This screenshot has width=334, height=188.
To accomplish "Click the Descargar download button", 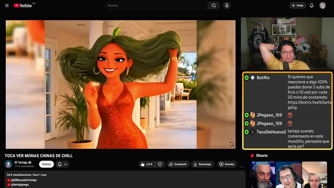I will pyautogui.click(x=202, y=164).
